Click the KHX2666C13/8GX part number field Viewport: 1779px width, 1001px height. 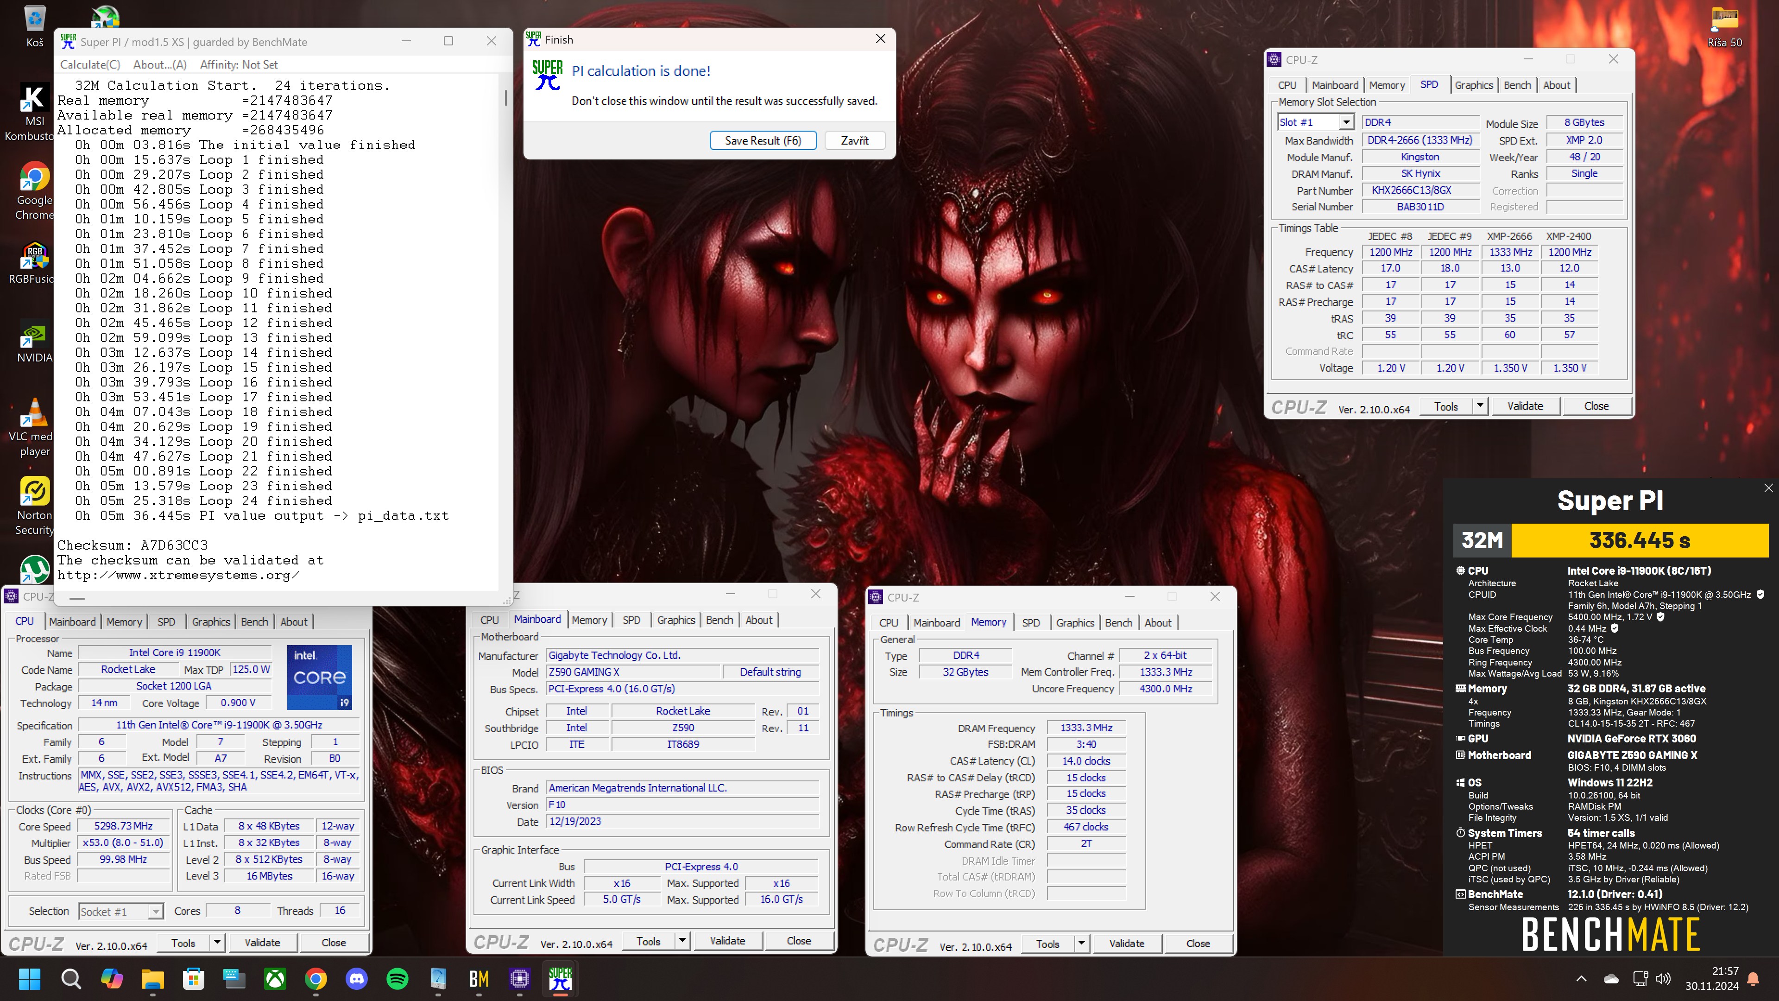(x=1420, y=190)
